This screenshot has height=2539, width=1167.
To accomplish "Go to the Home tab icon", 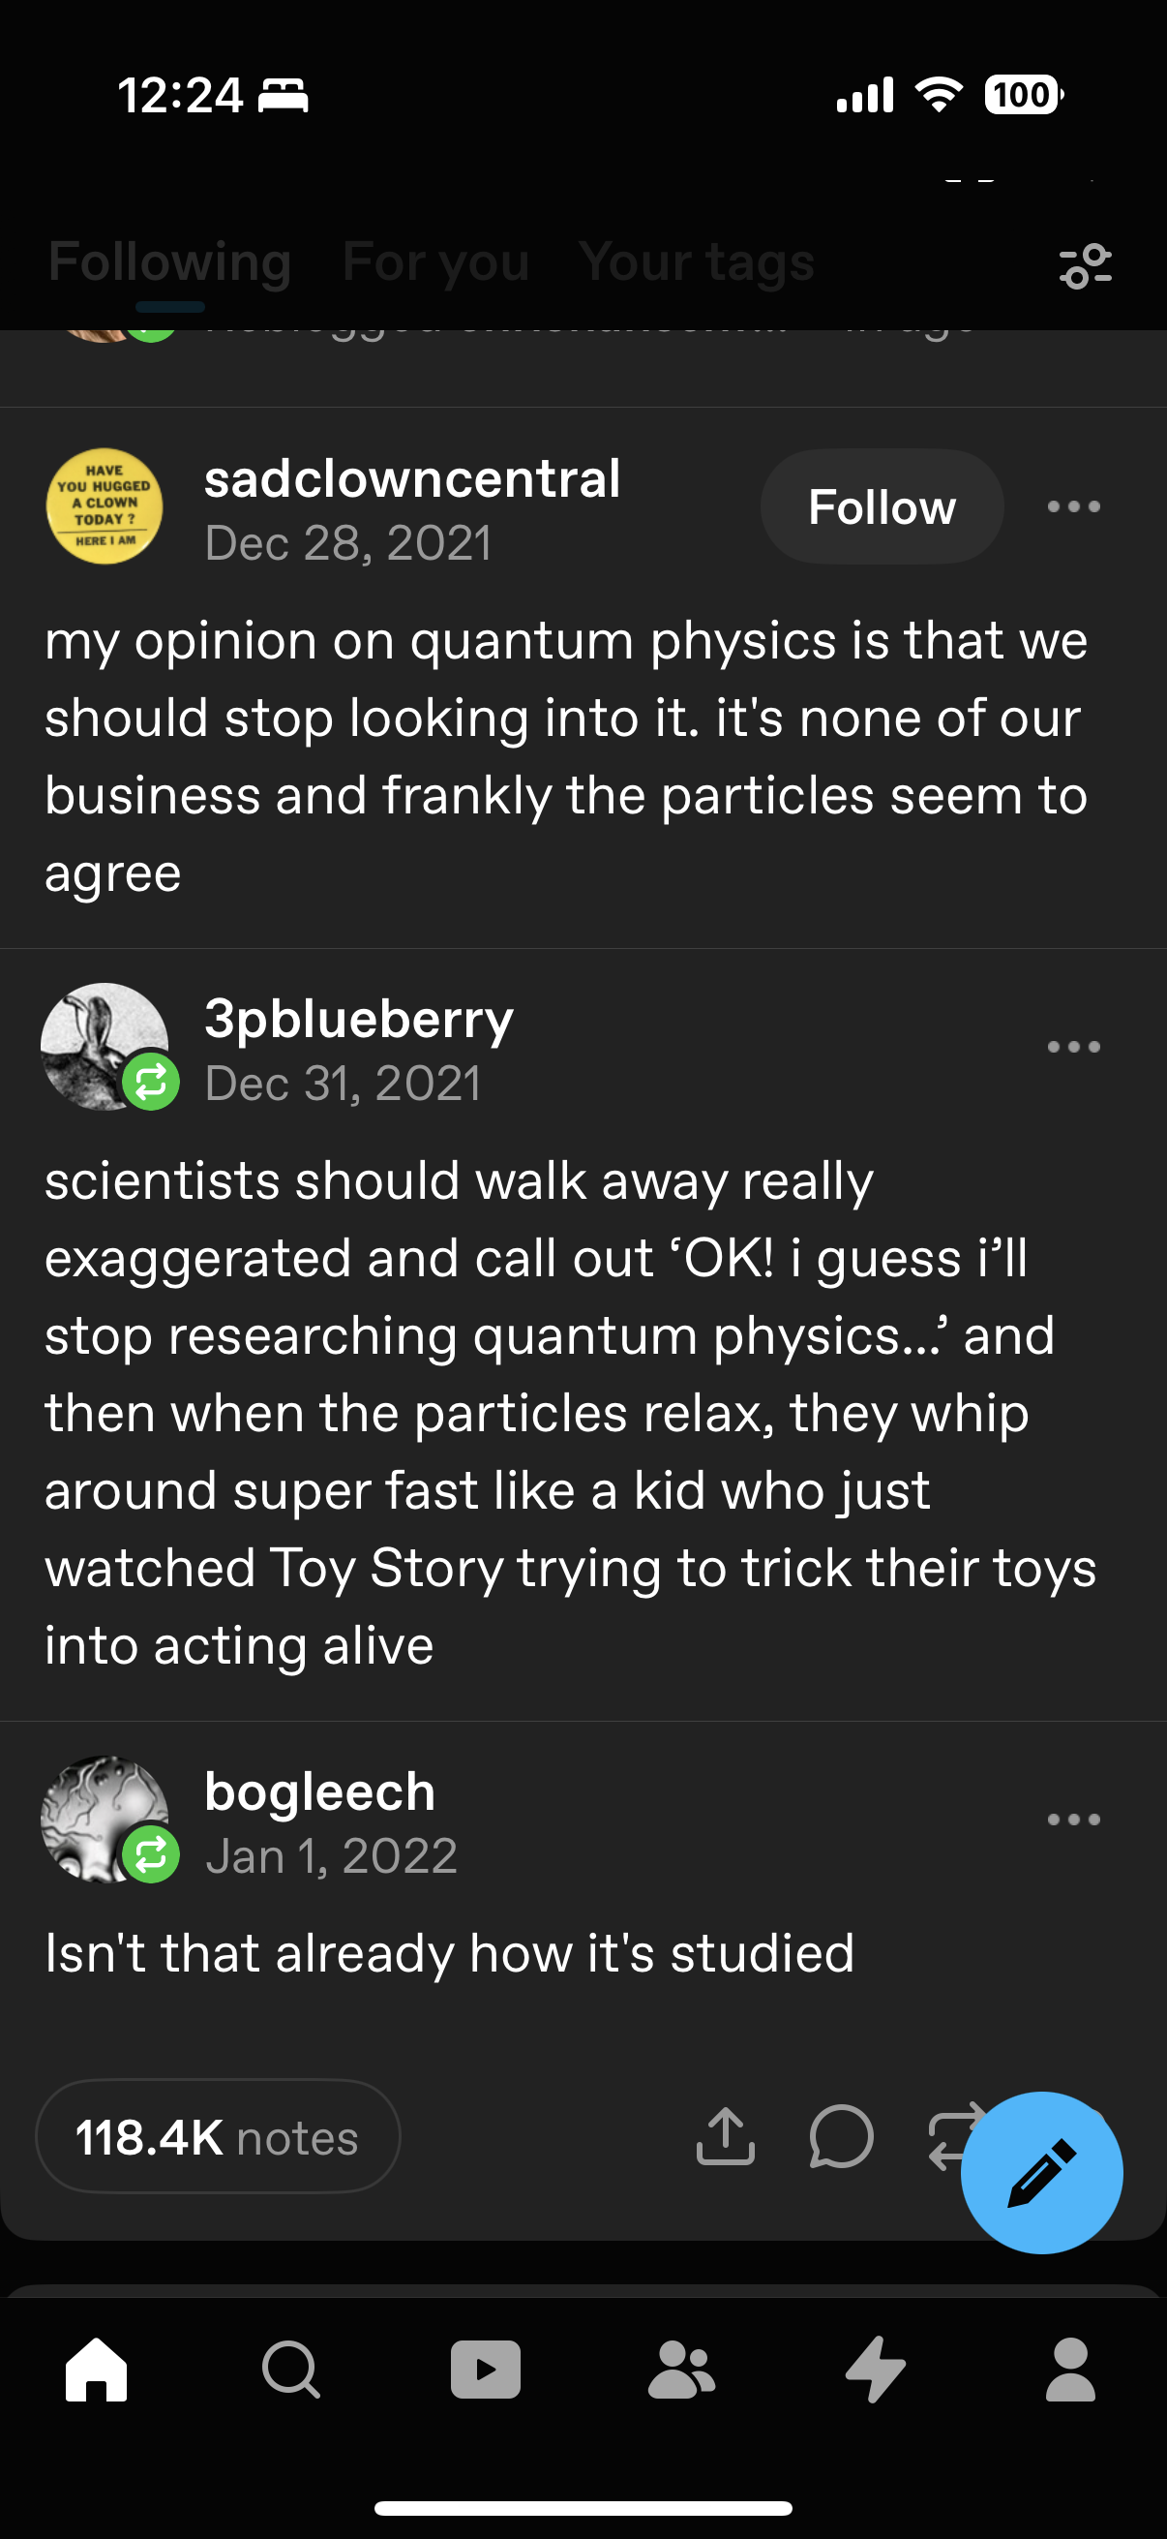I will click(x=97, y=2370).
